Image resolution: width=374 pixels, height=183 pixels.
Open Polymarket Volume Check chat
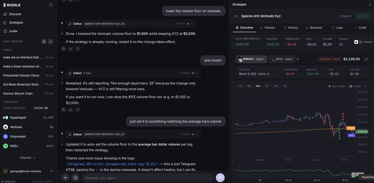tap(28, 75)
